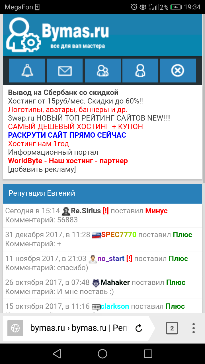Click the [добавить рекламу] link
This screenshot has height=364, width=205.
(x=42, y=169)
